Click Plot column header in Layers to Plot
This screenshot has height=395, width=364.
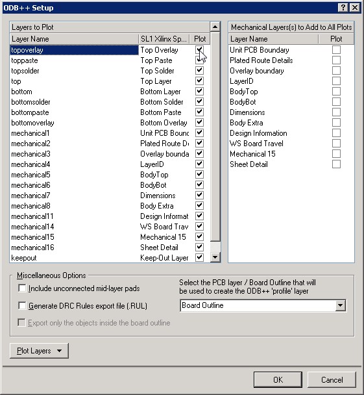pos(200,39)
